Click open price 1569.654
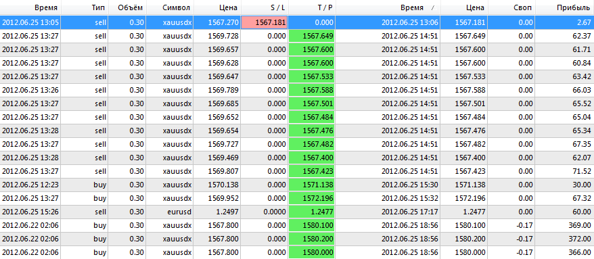594x259 pixels. click(223, 131)
